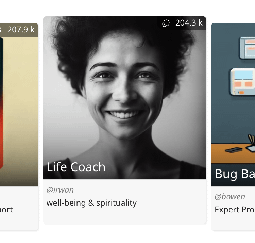Image resolution: width=255 pixels, height=243 pixels.
Task: Click the 204.3 k conversation count
Action: pyautogui.click(x=189, y=23)
